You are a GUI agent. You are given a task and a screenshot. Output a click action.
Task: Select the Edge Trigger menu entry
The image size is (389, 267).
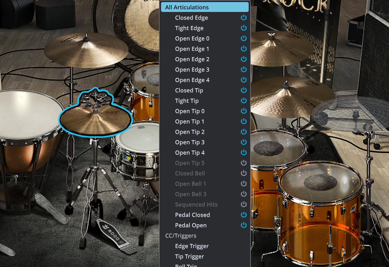tap(192, 246)
